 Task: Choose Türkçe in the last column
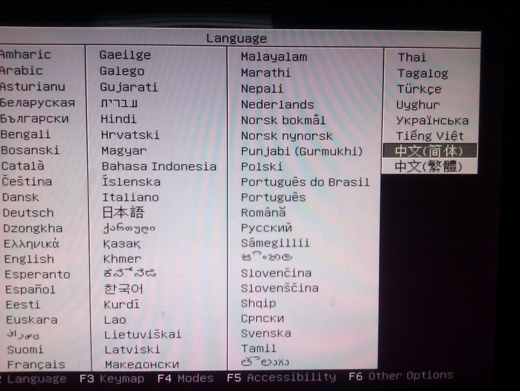pyautogui.click(x=419, y=89)
